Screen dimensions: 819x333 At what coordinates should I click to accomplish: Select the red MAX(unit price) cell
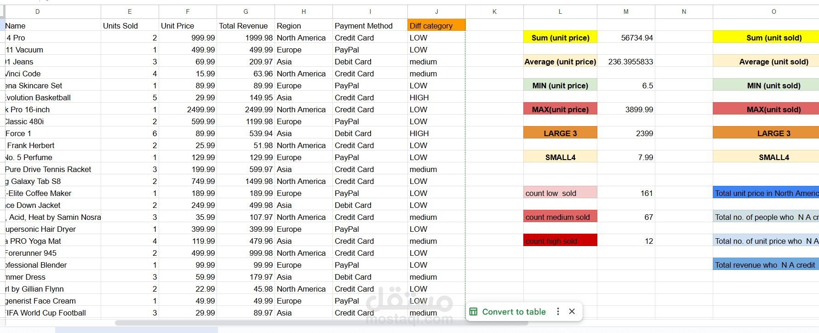point(560,109)
